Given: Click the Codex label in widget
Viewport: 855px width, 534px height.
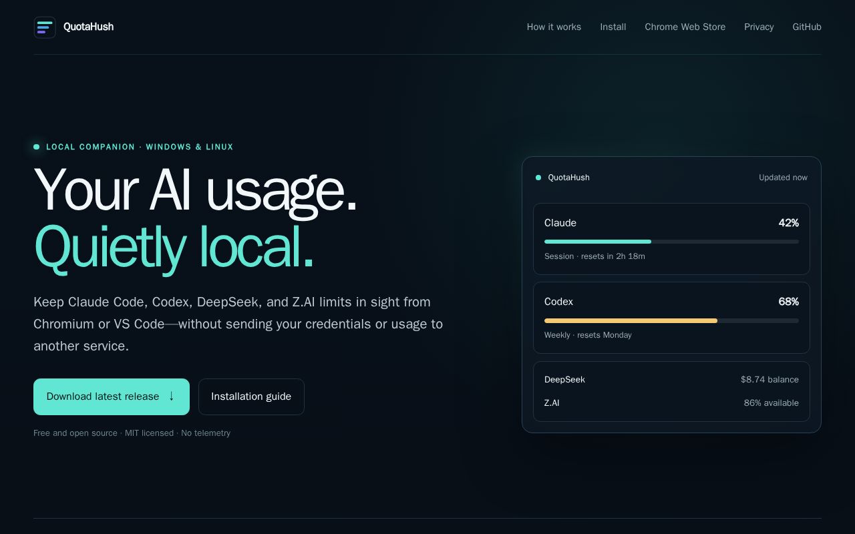Looking at the screenshot, I should point(558,302).
